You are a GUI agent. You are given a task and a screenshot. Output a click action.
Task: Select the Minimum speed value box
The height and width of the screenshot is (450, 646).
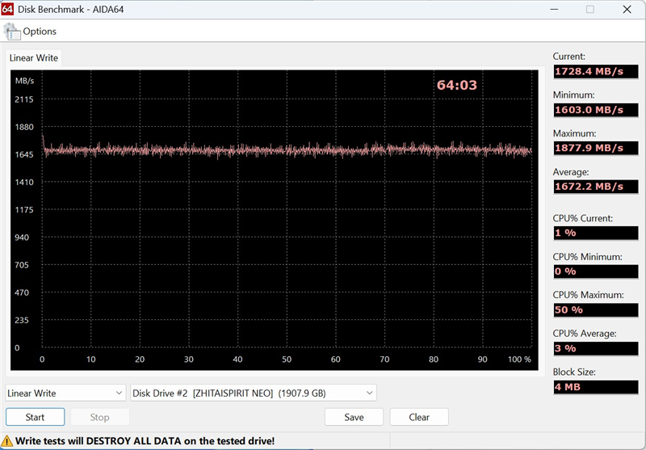[x=589, y=110]
